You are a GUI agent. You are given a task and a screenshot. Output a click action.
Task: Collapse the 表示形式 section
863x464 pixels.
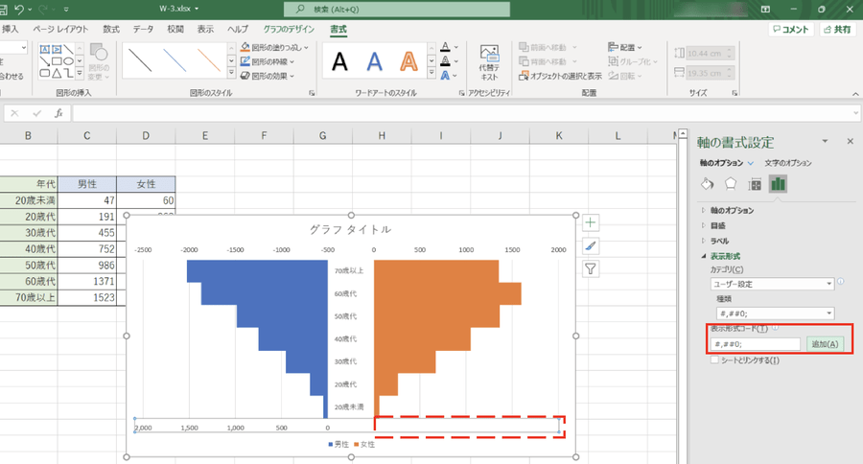pyautogui.click(x=705, y=256)
